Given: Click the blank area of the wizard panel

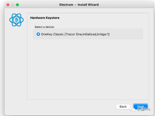Looking at the screenshot, I should tap(88, 69).
